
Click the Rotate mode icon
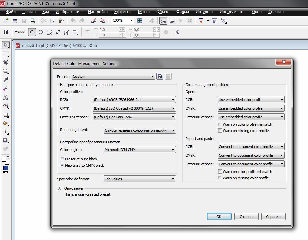pos(41,32)
